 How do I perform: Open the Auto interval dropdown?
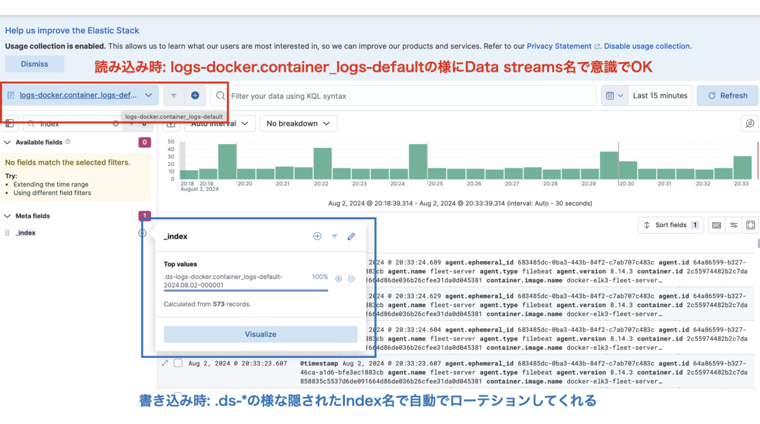pos(219,123)
